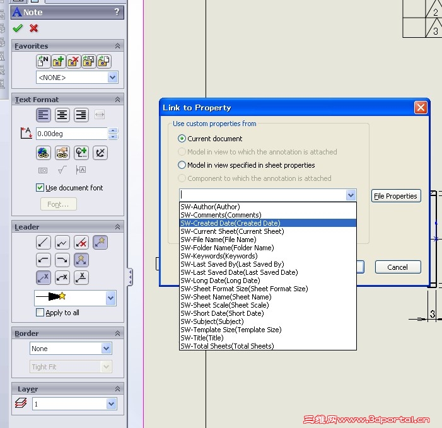
Task: Lock/unlock note icon in Text Format
Action: (100, 153)
